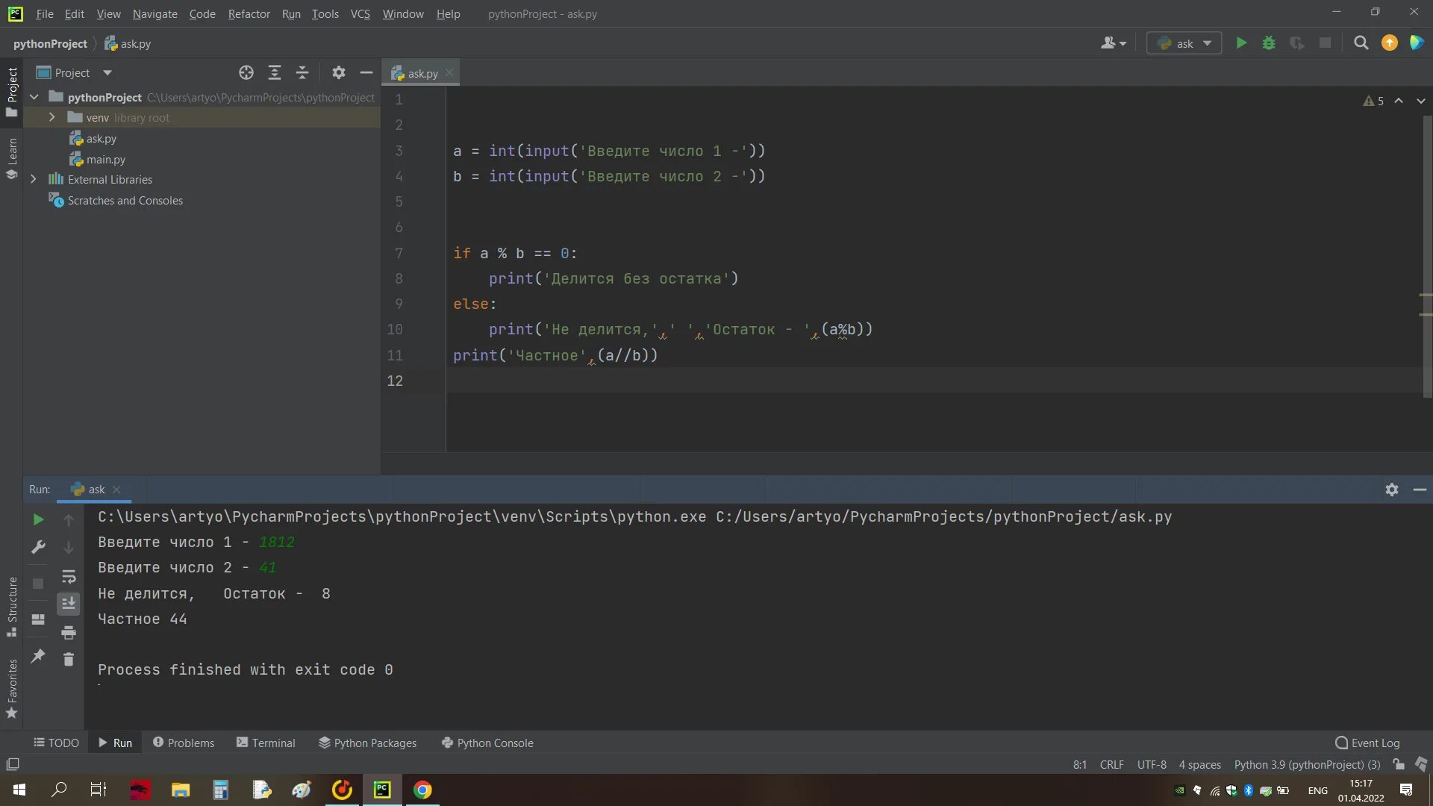
Task: Select opened file locate target icon
Action: (x=246, y=72)
